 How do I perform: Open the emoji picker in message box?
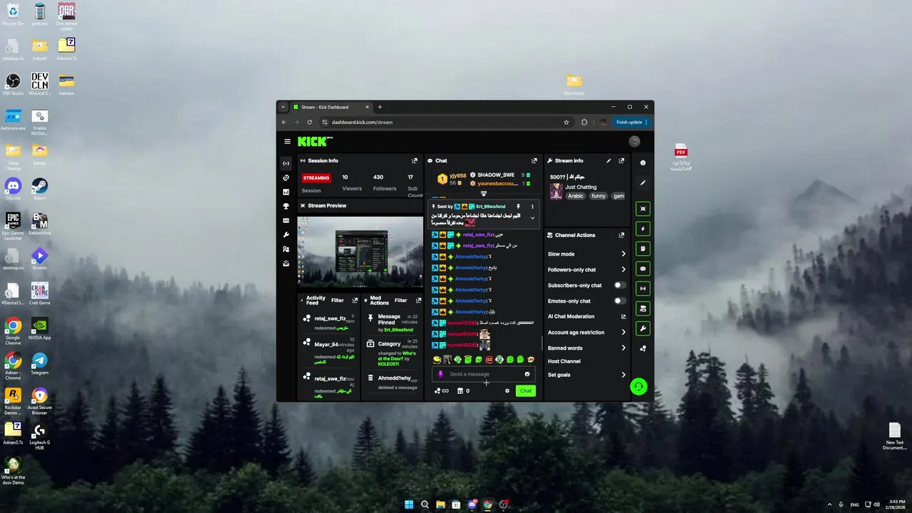pos(527,374)
